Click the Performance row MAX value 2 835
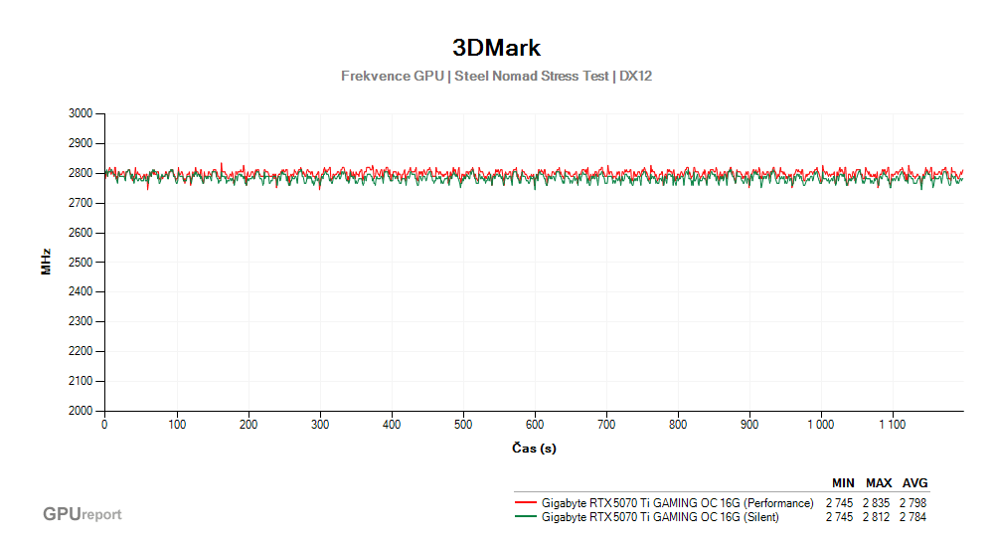Viewport: 994px width, 547px height. (x=876, y=503)
